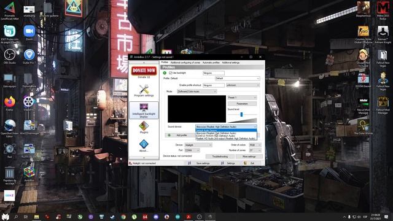Select the OBS Studio desktop icon

(10, 56)
